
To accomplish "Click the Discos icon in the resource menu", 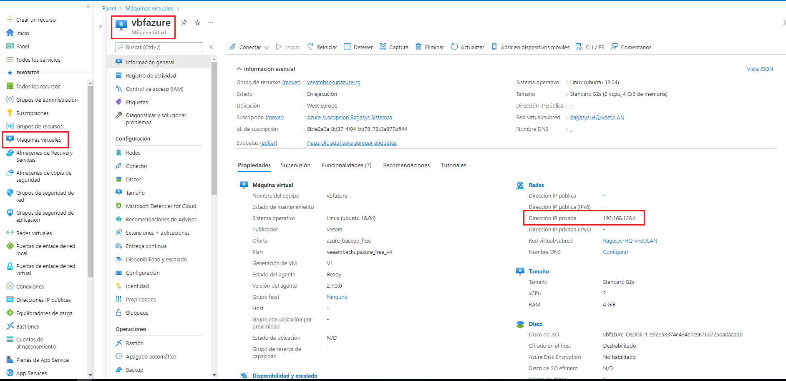I will click(119, 179).
